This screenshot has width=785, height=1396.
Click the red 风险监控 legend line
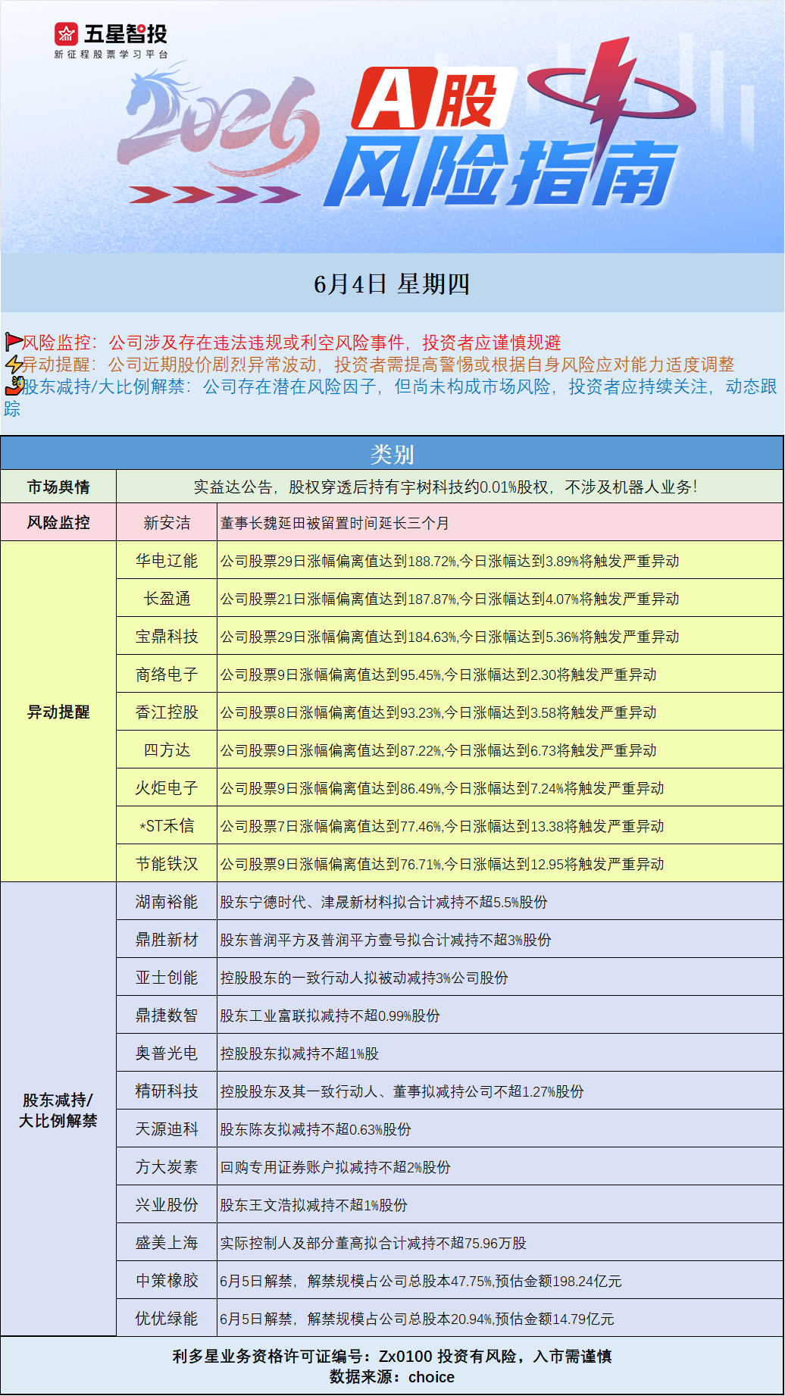click(x=292, y=343)
